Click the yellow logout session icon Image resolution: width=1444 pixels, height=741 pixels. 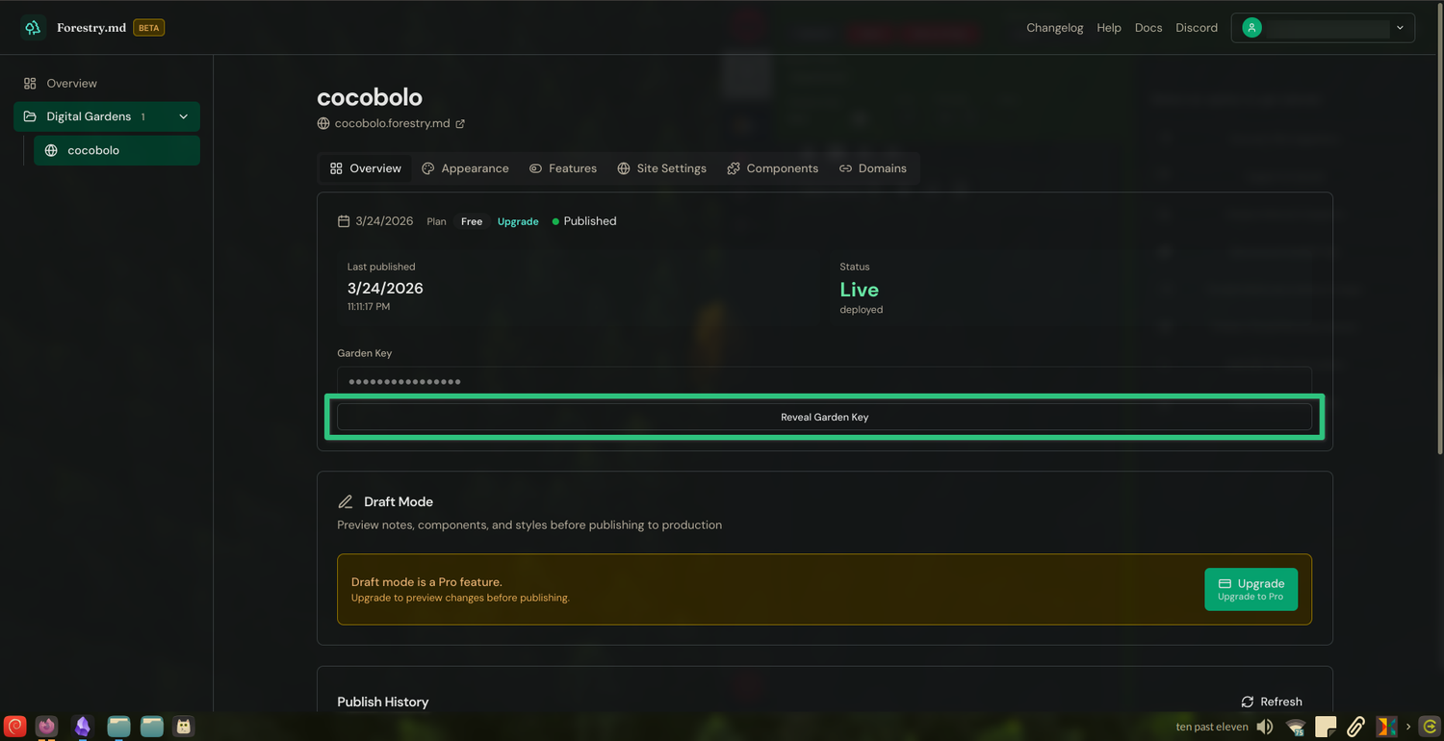click(1430, 727)
